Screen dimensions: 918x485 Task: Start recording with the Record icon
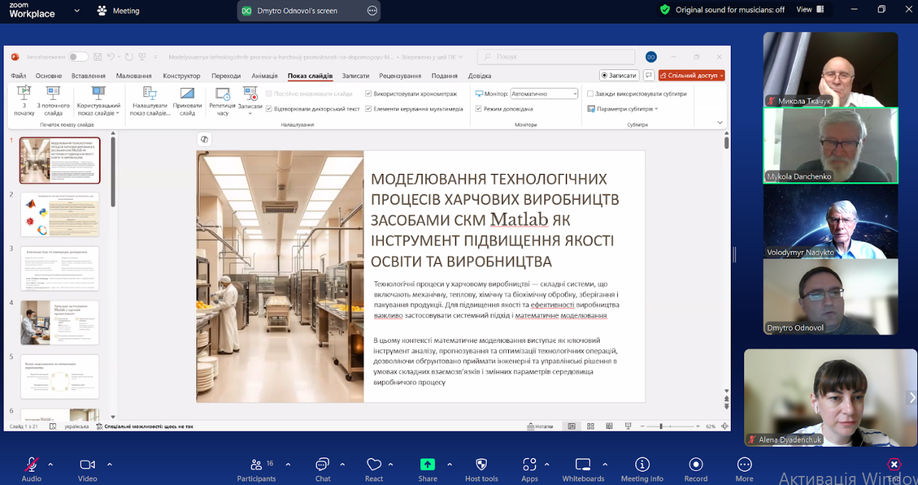[695, 465]
